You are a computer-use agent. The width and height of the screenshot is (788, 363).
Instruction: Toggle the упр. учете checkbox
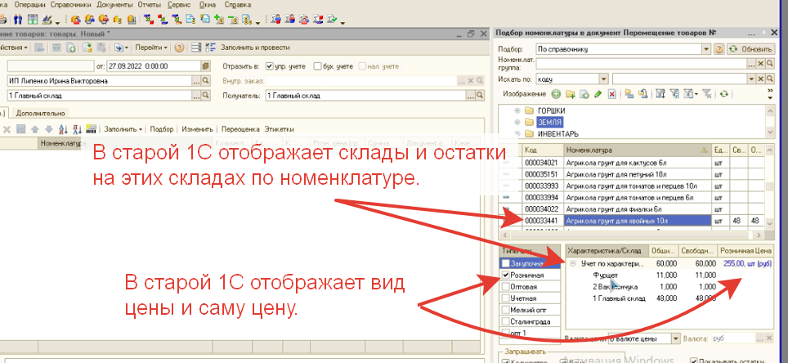[268, 66]
